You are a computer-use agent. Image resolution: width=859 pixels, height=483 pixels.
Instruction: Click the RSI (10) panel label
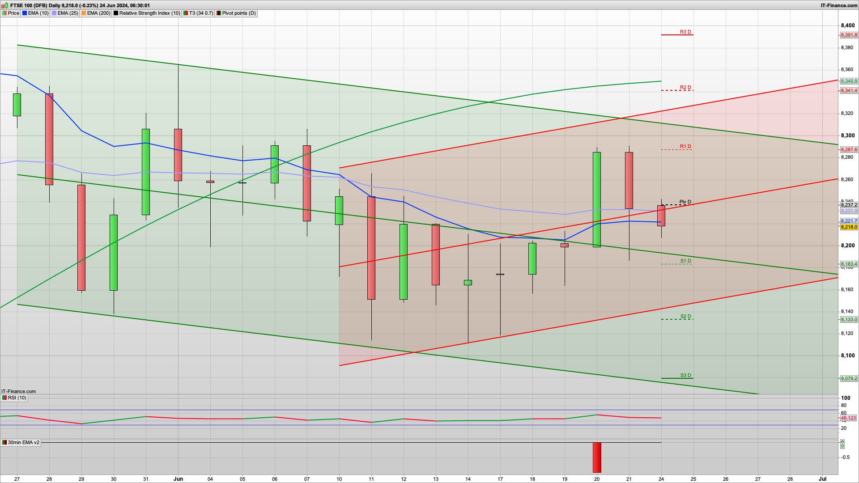(x=14, y=398)
